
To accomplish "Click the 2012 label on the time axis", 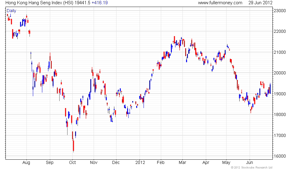I will 140,163.
